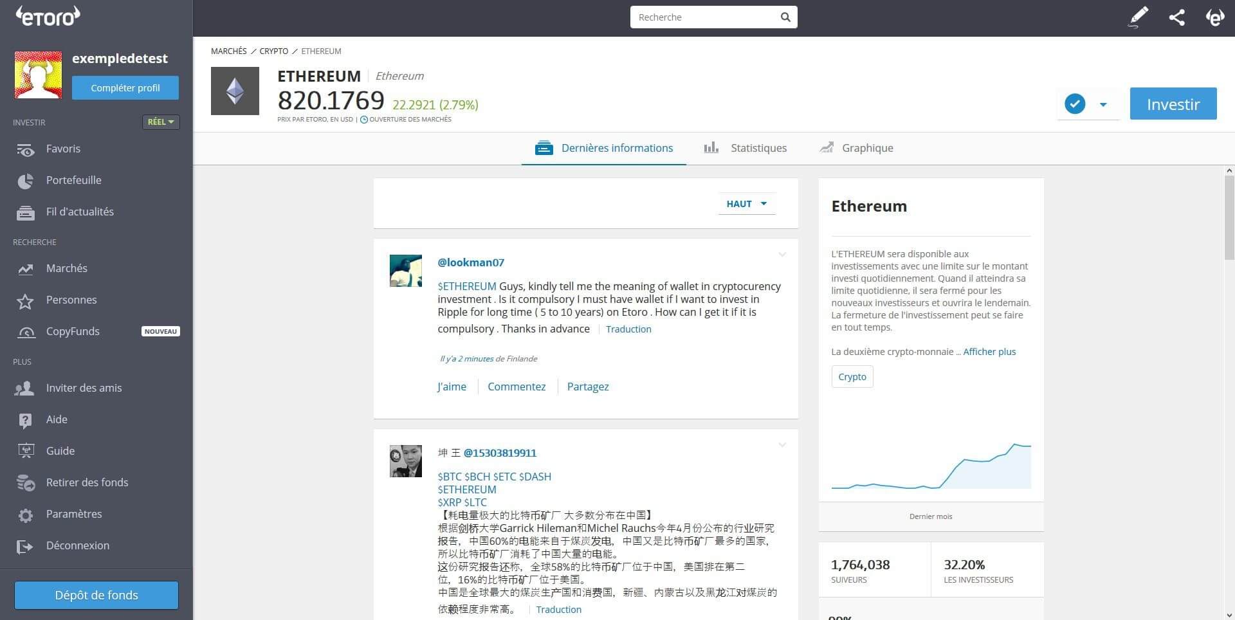Open @15303819911 profile link
1235x620 pixels.
tap(500, 453)
